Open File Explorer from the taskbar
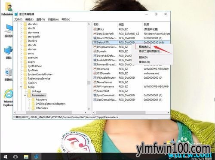Viewport: 215px width, 160px height. (26, 157)
